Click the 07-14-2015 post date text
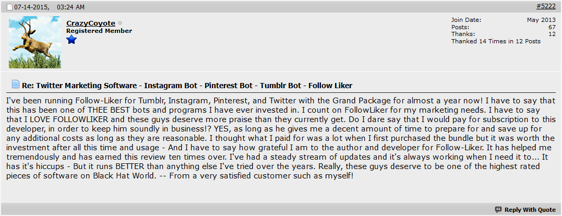Screen dimensions: 562x216 click(32, 7)
